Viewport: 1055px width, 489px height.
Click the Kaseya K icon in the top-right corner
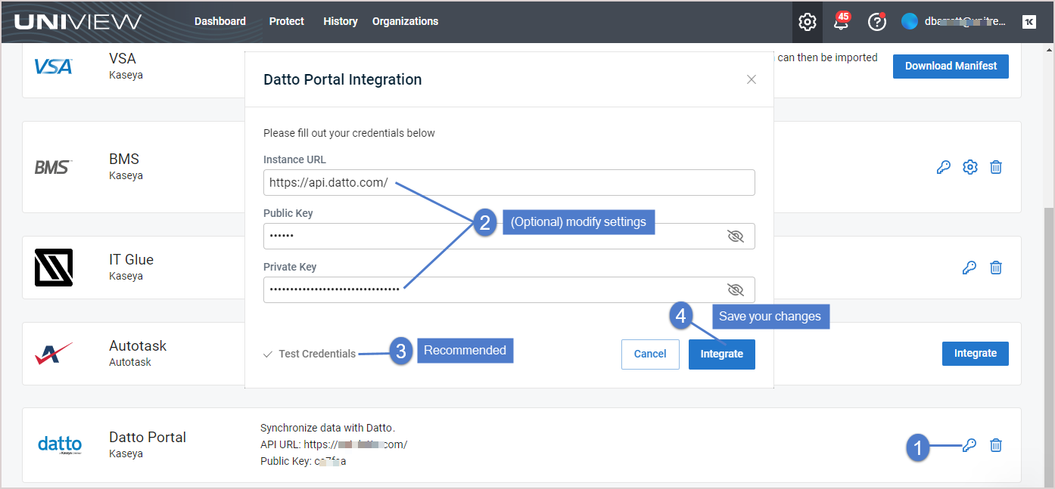(1029, 22)
